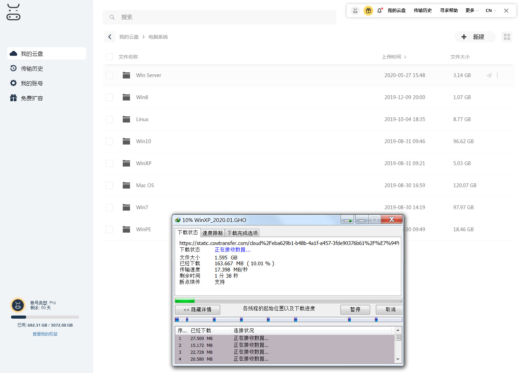Open 寻求帮助 in the top bar

(449, 11)
